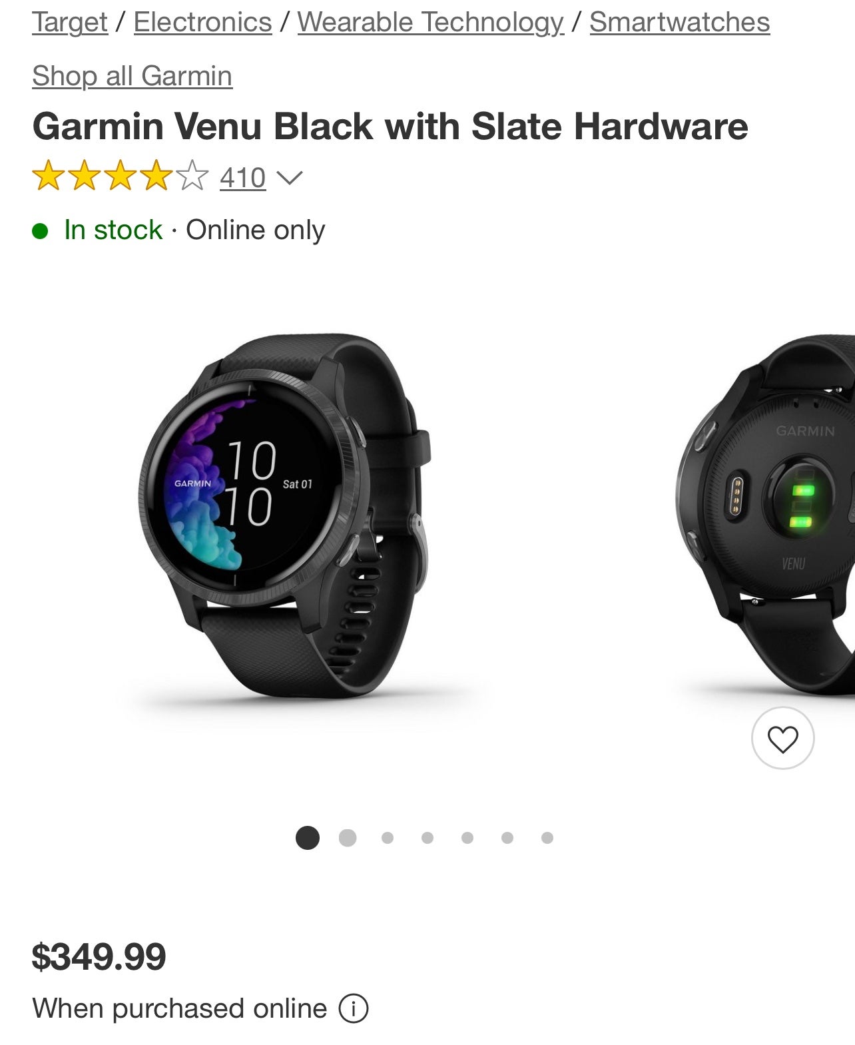Expand ratings breakdown chevron next to 410
Viewport: 855px width, 1045px height.
(x=289, y=178)
